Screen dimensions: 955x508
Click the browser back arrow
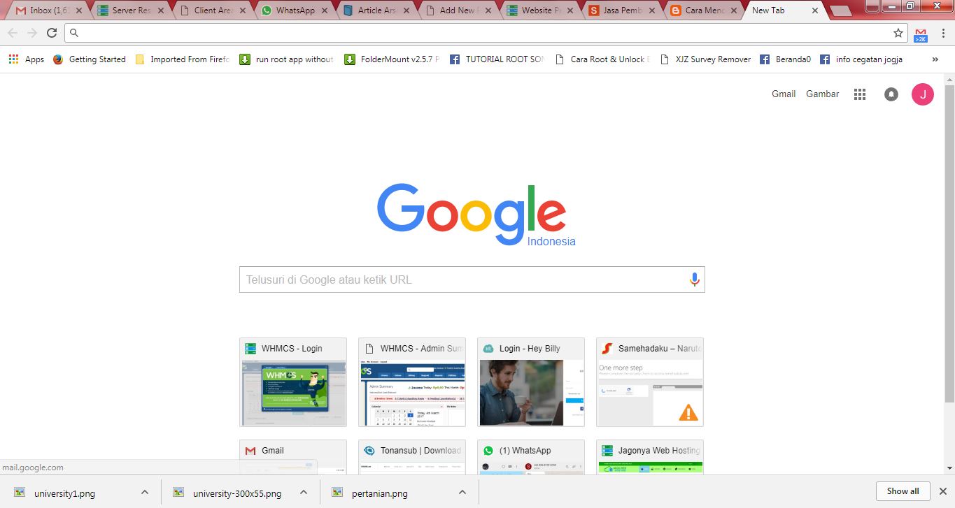pyautogui.click(x=13, y=33)
